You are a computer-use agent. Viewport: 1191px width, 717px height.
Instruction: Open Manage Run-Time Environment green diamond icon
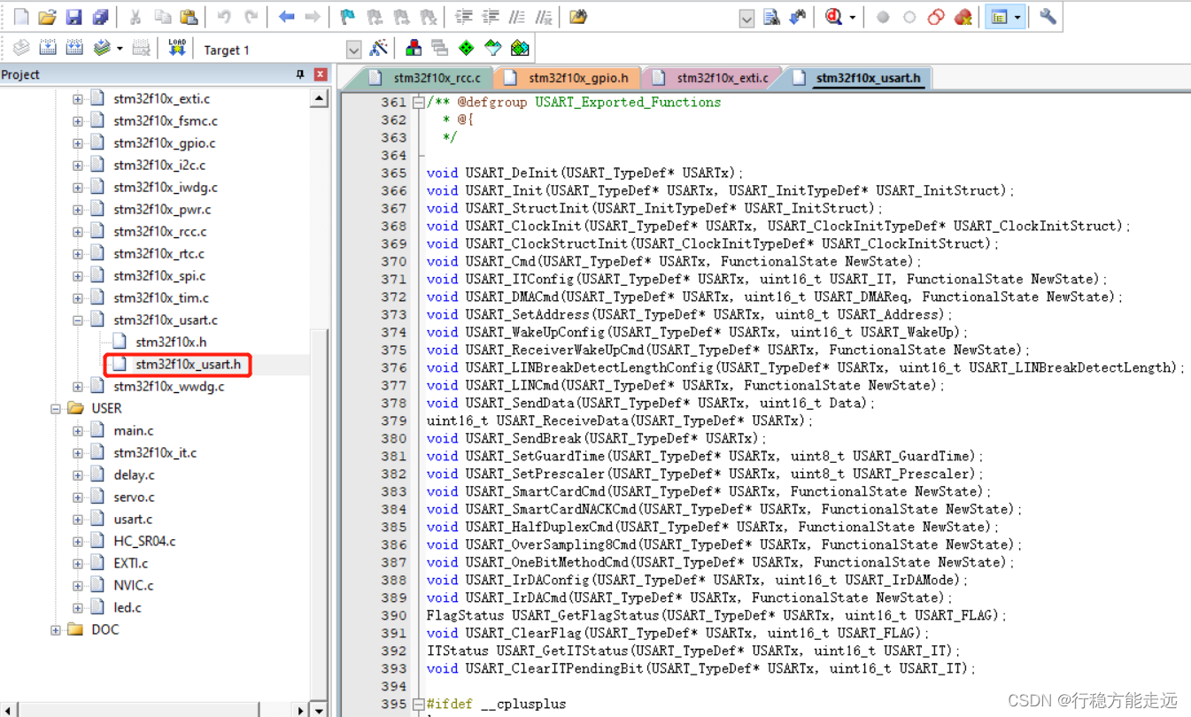[467, 49]
